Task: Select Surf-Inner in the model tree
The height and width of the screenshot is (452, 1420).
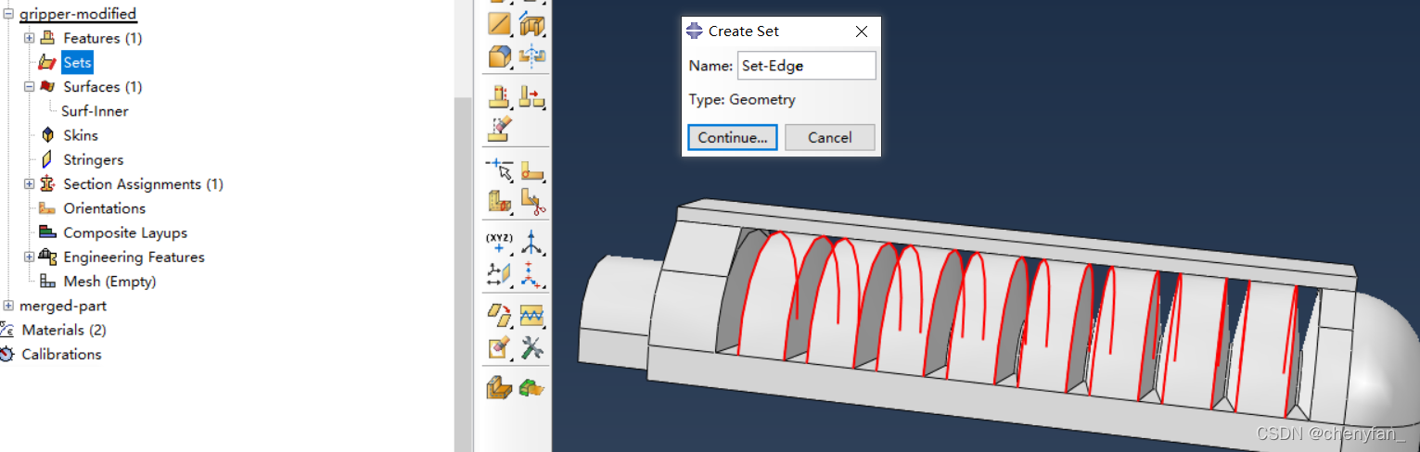Action: point(95,111)
